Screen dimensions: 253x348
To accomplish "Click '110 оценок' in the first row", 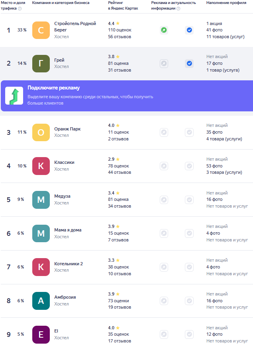I will [120, 30].
